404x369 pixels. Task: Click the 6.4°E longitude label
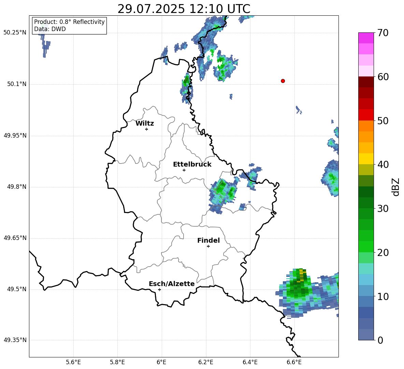tap(250, 362)
